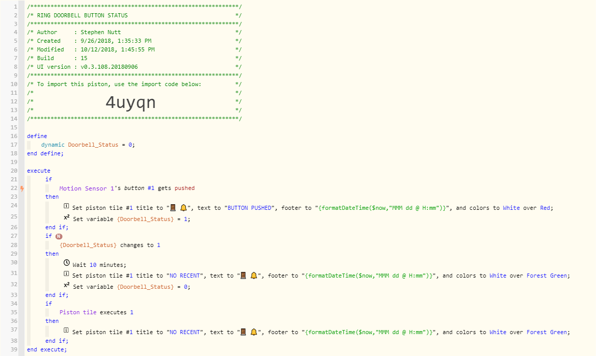600x356 pixels.
Task: Click the then keyword on line 23
Action: click(x=52, y=197)
